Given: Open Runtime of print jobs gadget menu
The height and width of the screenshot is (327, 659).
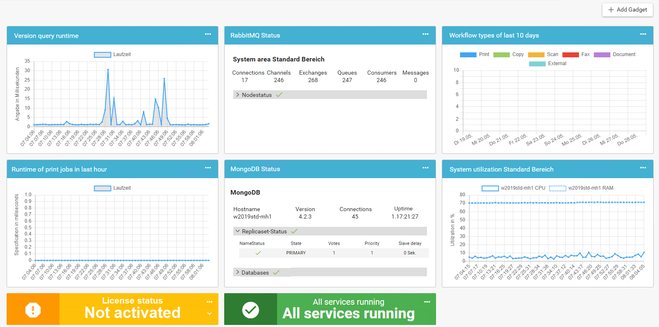Looking at the screenshot, I should (x=208, y=168).
